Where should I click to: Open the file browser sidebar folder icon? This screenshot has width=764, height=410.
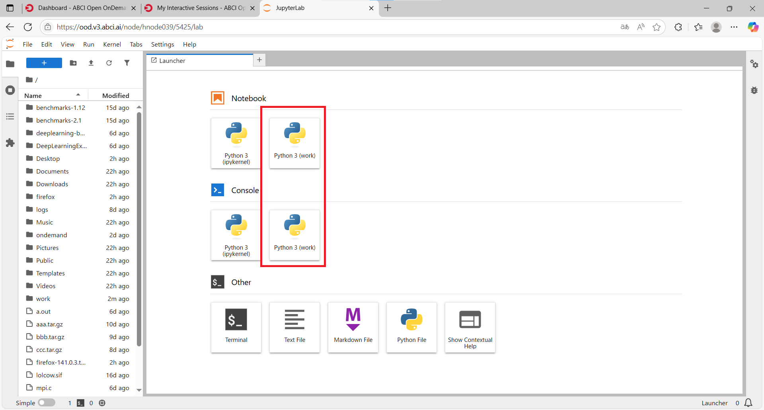(x=10, y=64)
